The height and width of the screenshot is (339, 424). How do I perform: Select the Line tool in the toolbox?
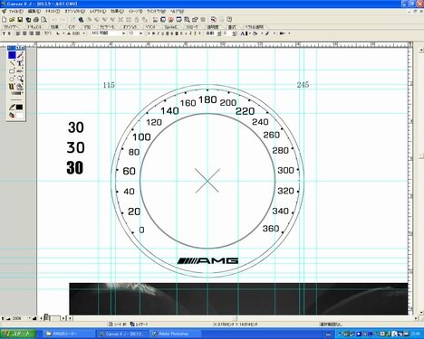(12, 63)
